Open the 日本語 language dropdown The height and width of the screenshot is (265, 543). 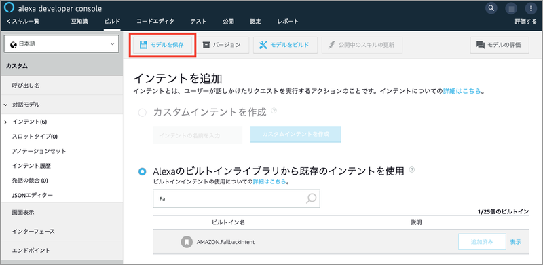tap(61, 44)
